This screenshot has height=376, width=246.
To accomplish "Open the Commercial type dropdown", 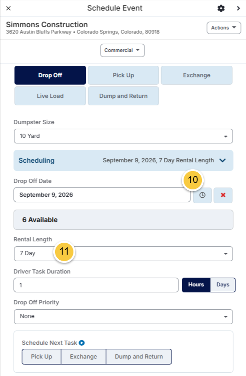I will tap(123, 51).
